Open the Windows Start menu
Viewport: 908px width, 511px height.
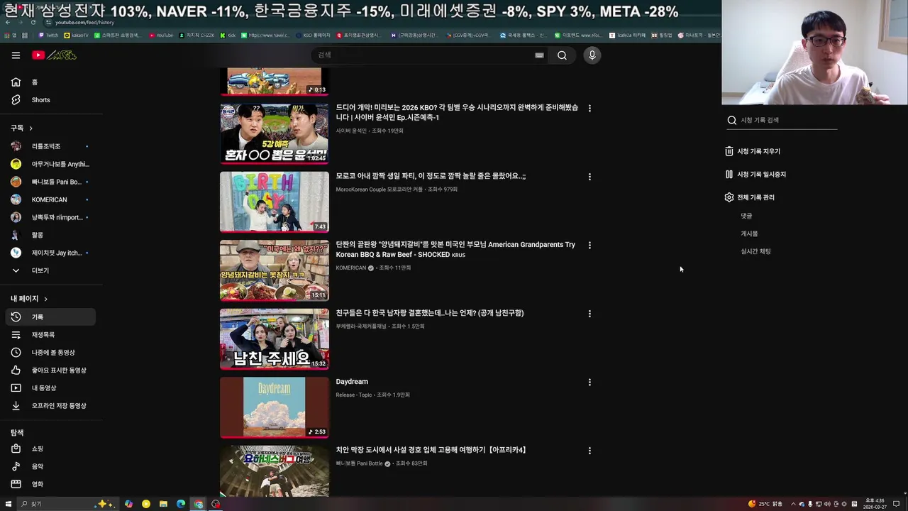point(7,504)
